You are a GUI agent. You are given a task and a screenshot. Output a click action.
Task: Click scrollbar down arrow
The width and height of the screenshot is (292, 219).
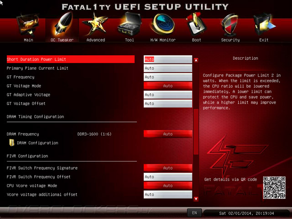[196, 199]
